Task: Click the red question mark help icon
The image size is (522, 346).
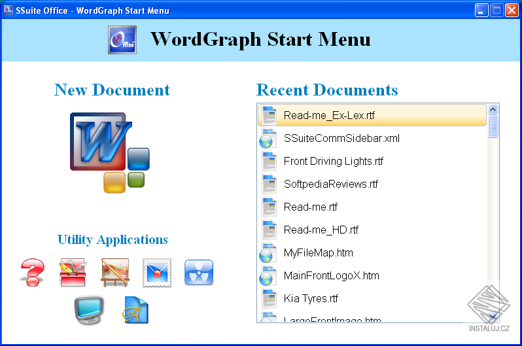Action: (x=32, y=272)
